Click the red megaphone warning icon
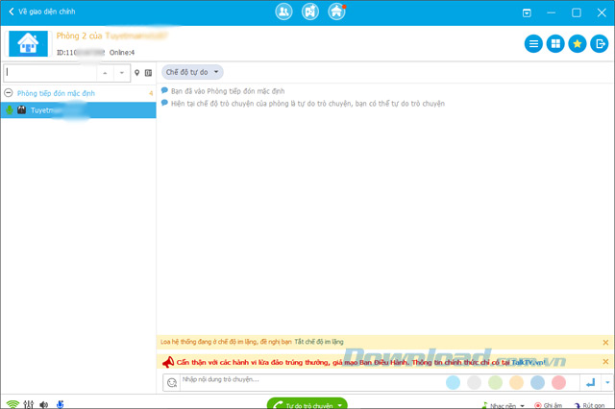The image size is (615, 409). [168, 362]
